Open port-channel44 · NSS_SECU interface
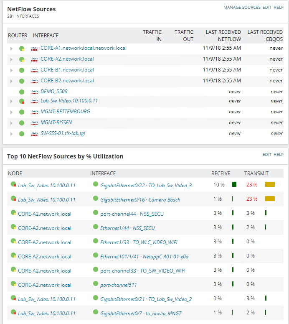The width and height of the screenshot is (289, 324). click(132, 214)
